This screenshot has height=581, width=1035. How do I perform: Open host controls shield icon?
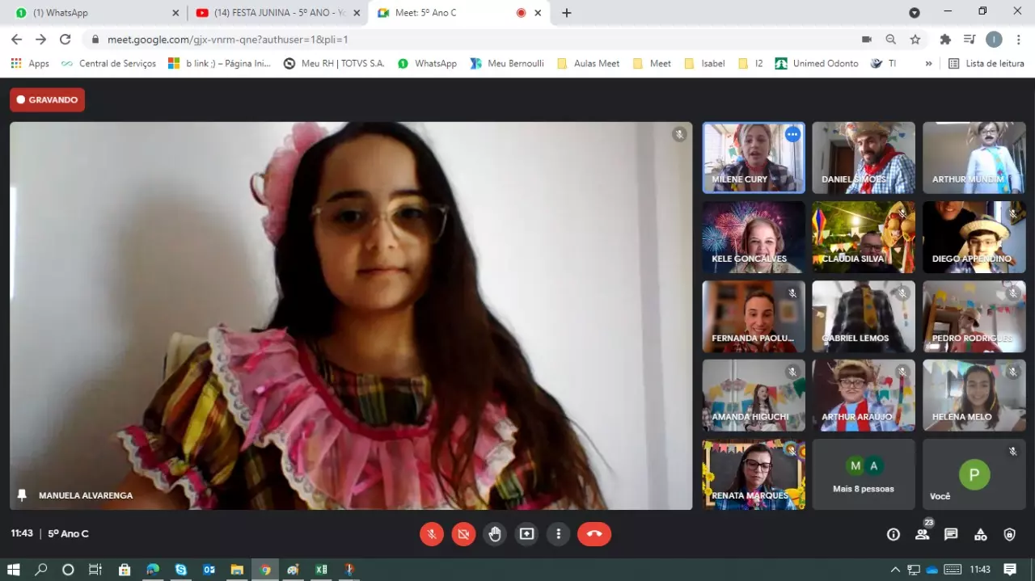(1009, 534)
